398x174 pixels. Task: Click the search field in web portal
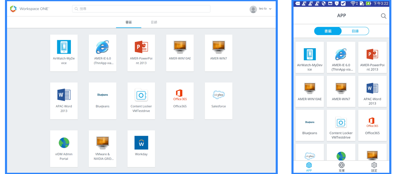141,9
